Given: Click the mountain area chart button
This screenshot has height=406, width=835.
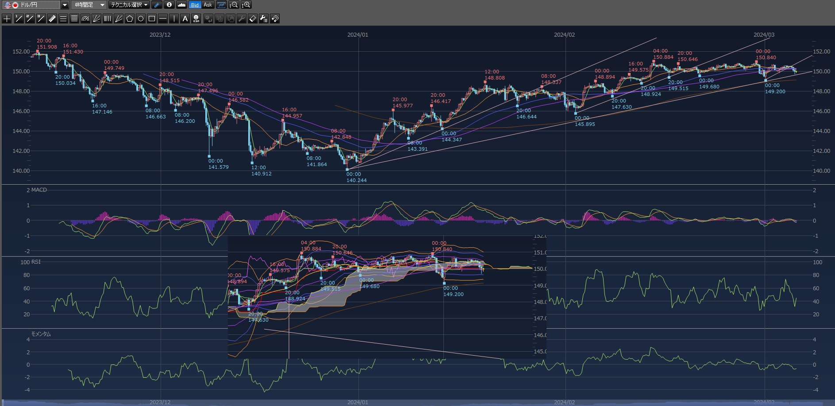Looking at the screenshot, I should [181, 5].
